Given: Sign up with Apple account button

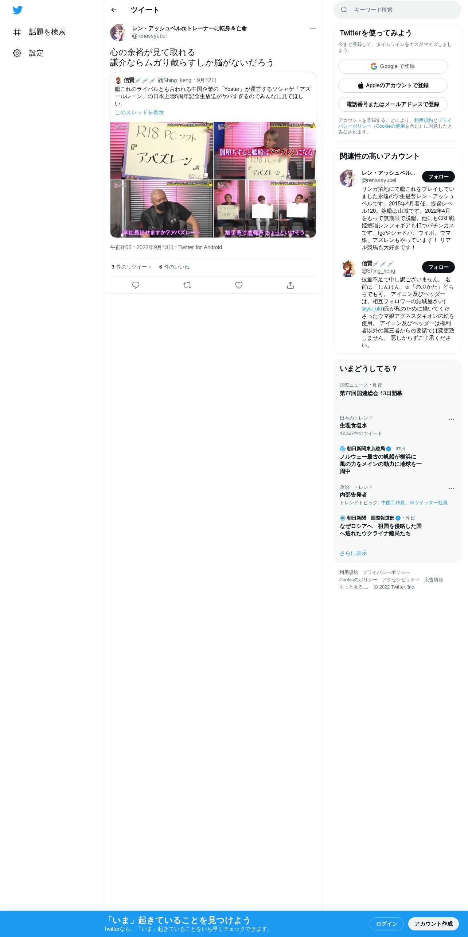Looking at the screenshot, I should pos(393,85).
